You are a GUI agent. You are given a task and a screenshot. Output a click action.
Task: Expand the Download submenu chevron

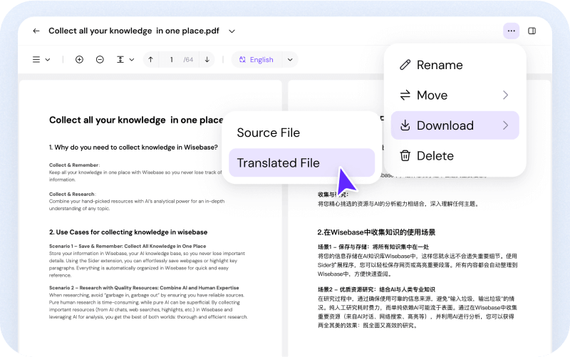[505, 125]
